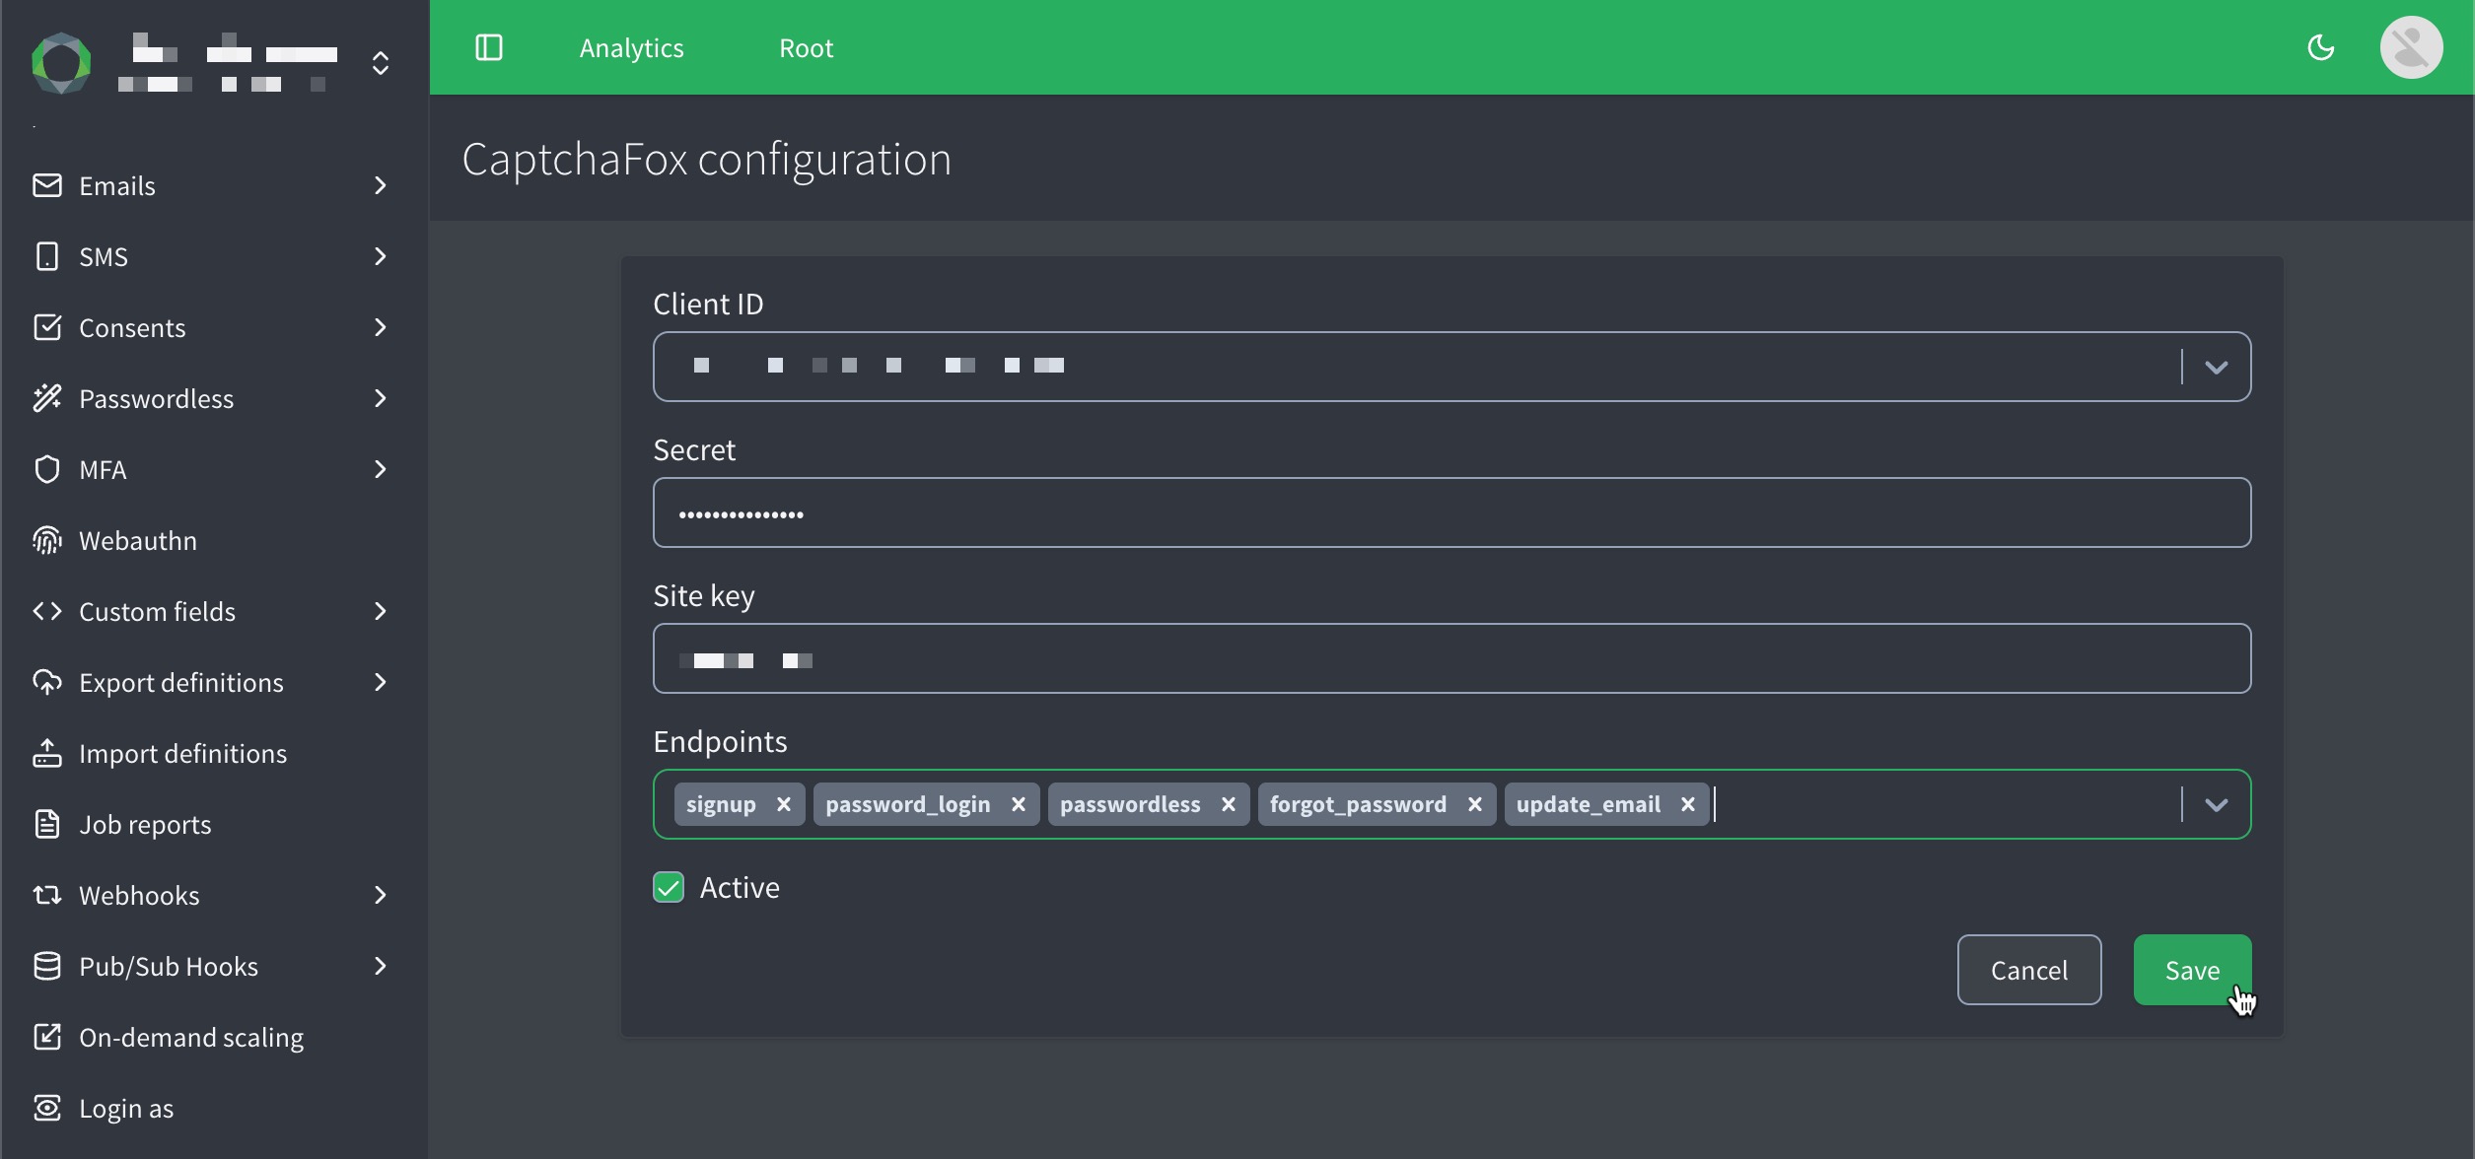Remove the forgot_password endpoint tag
Image resolution: width=2475 pixels, height=1159 pixels.
click(x=1475, y=804)
